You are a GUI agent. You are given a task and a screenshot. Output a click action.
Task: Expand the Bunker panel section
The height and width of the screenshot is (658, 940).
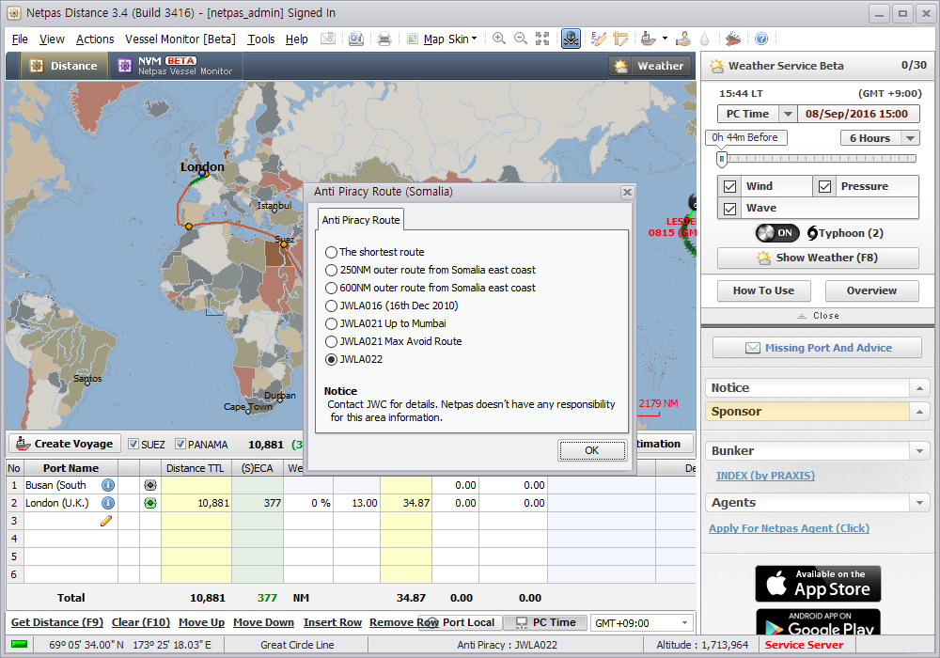coord(919,450)
